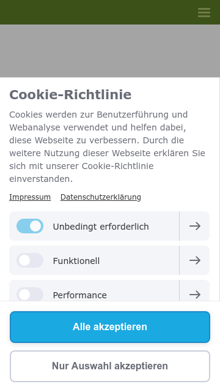This screenshot has width=220, height=392.
Task: Click the green header bar
Action: click(100, 12)
